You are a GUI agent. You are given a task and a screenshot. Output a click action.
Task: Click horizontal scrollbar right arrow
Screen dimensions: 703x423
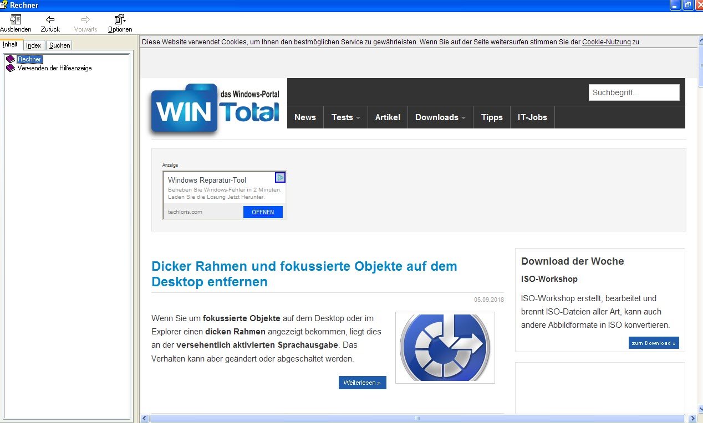click(x=692, y=419)
